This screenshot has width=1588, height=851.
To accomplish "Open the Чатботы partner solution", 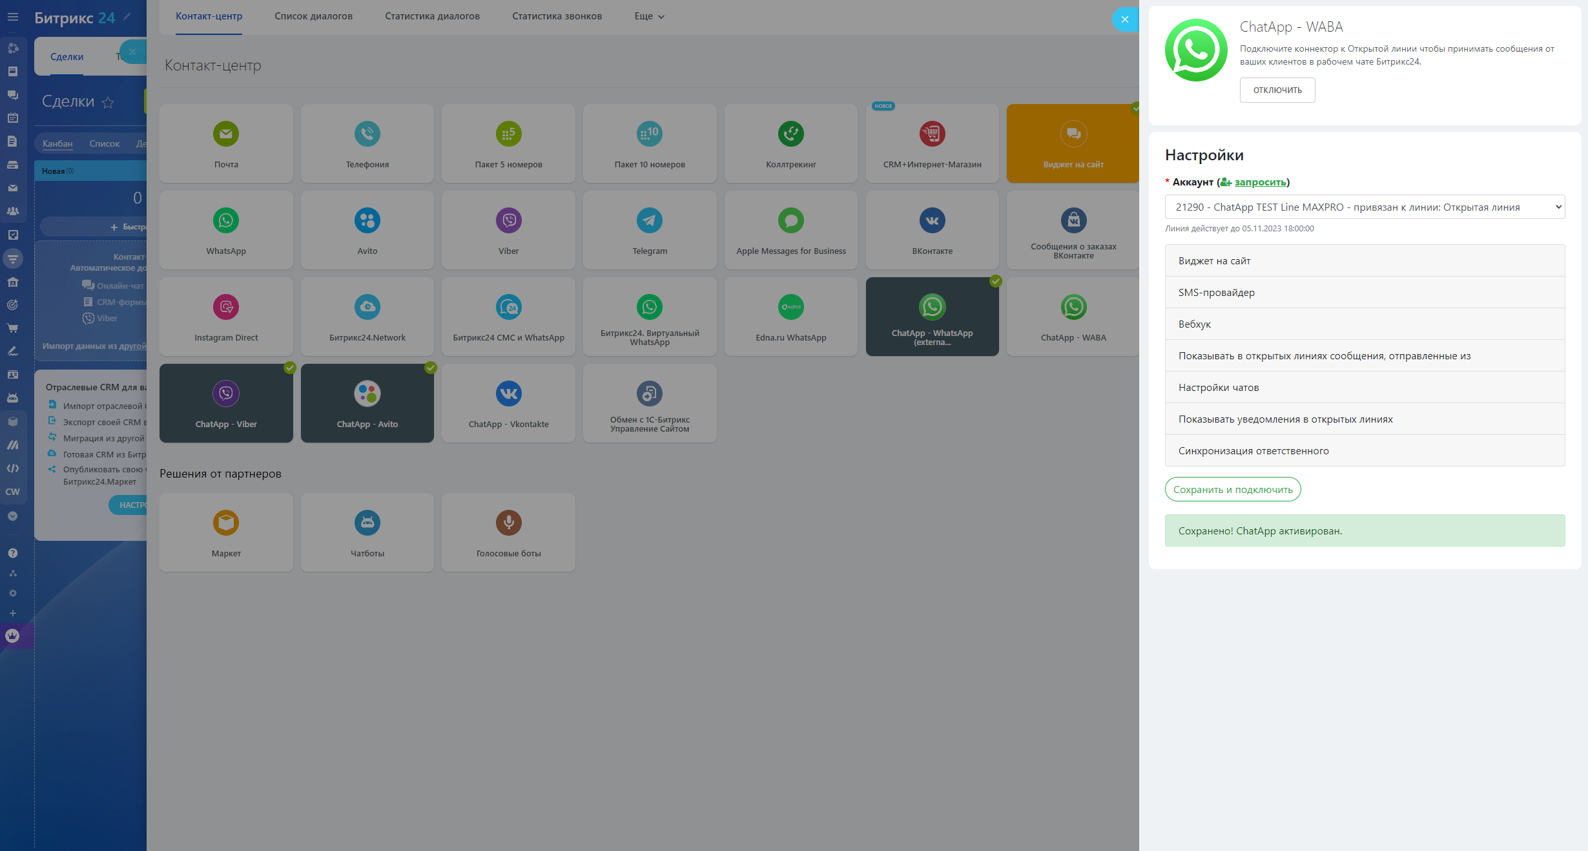I will pyautogui.click(x=367, y=532).
